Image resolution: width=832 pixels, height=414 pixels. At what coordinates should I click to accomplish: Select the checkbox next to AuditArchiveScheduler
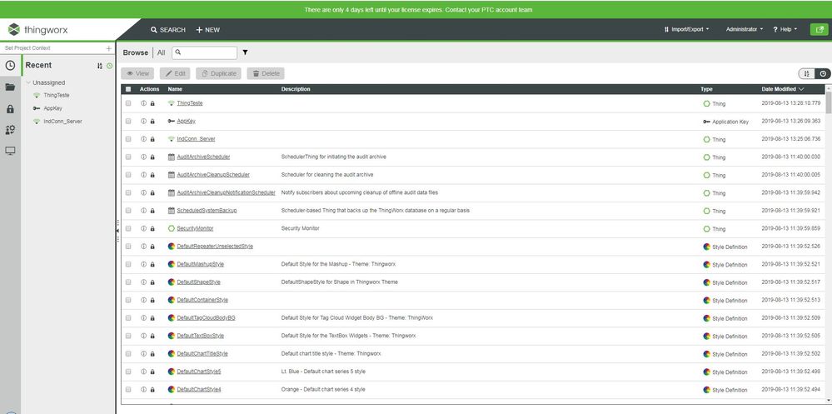[x=128, y=157]
